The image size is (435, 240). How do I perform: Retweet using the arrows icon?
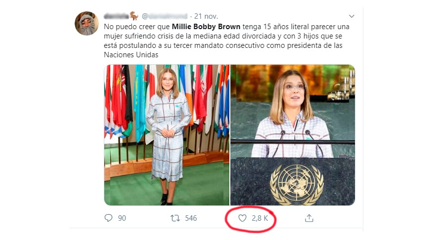pyautogui.click(x=175, y=218)
